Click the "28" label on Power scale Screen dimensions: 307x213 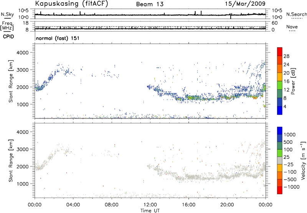click(x=286, y=56)
